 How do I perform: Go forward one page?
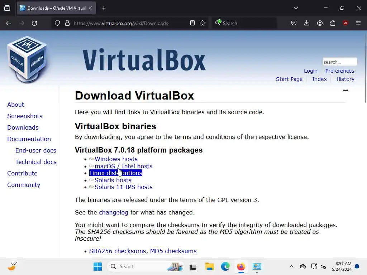(x=22, y=23)
